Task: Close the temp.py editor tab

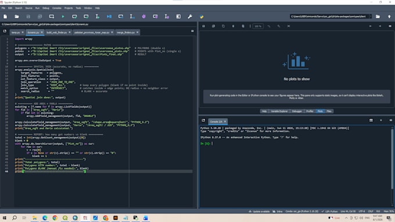Action: pos(23,32)
